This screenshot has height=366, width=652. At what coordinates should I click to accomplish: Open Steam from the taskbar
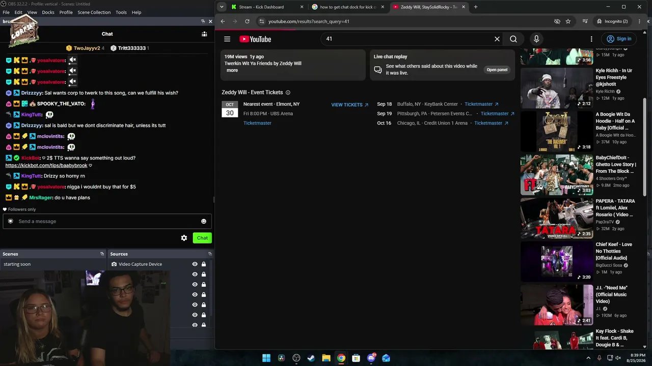311,358
